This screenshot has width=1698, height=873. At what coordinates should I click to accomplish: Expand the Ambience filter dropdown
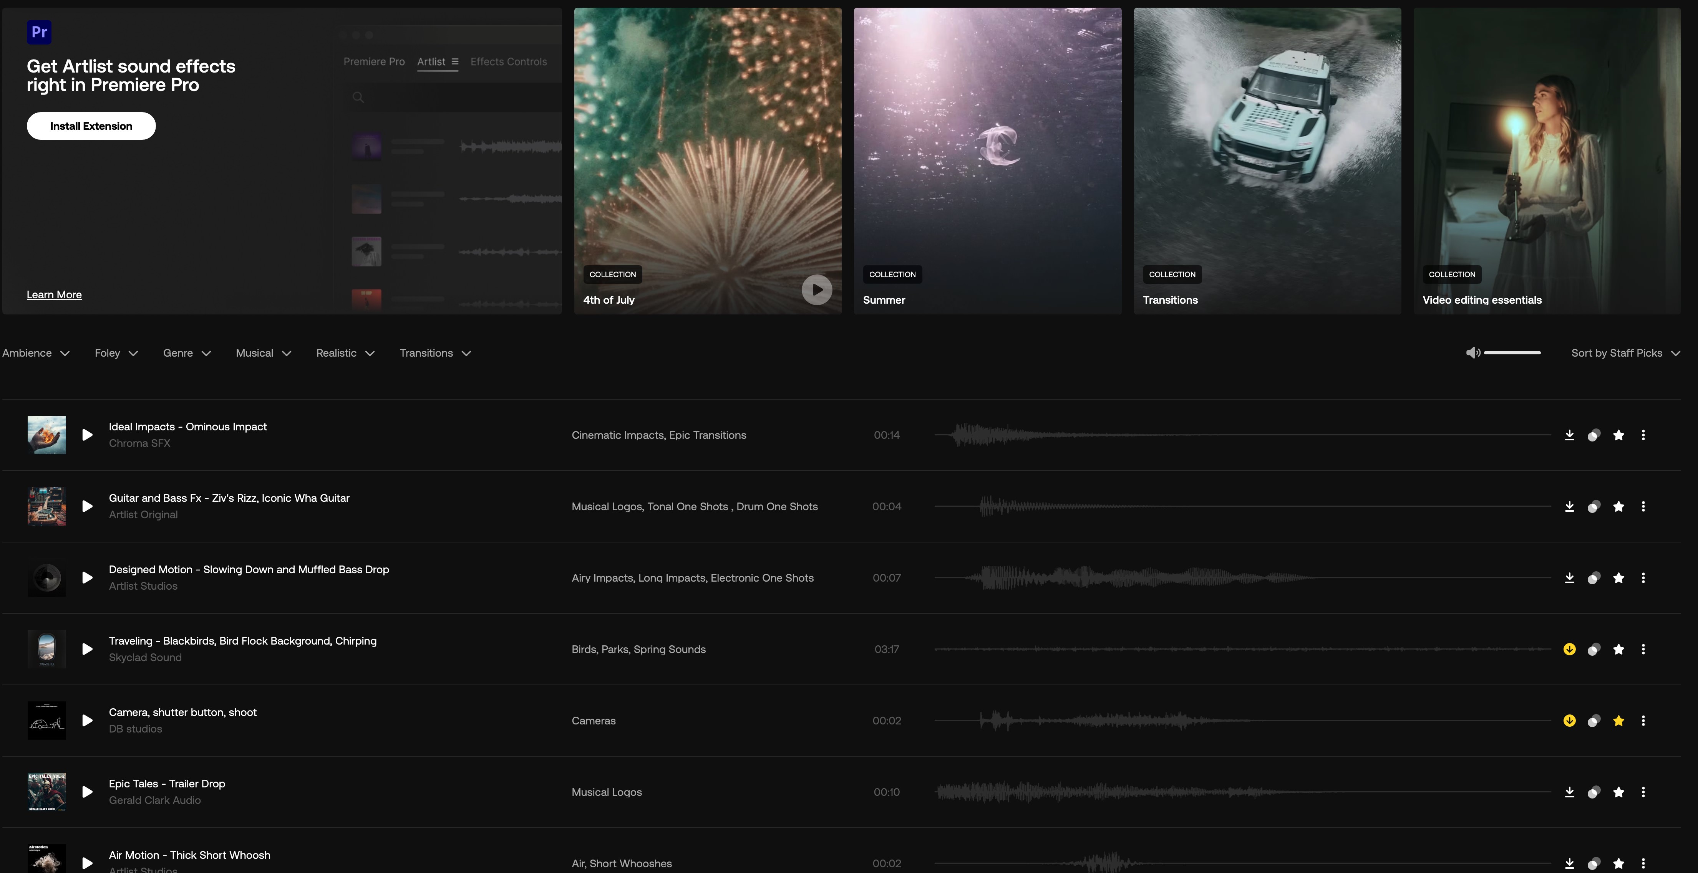click(36, 353)
